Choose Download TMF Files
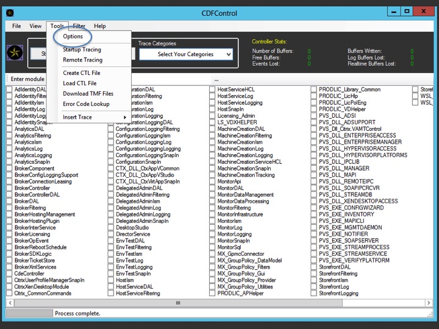Viewport: 439px width, 329px height. point(88,94)
